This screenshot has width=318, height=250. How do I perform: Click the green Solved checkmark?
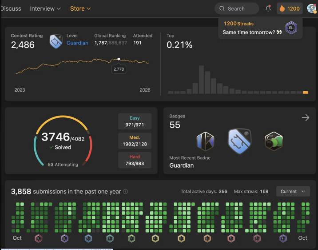pos(52,147)
